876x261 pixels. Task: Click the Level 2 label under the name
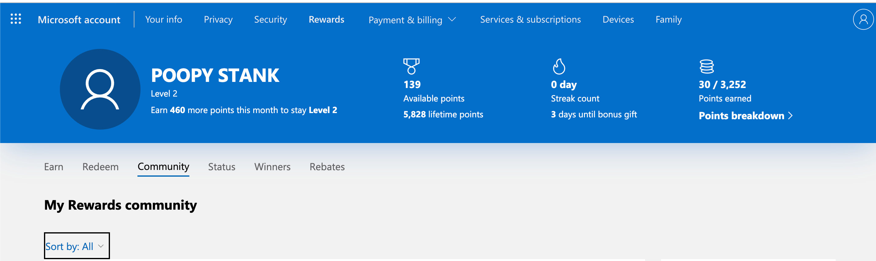point(164,94)
